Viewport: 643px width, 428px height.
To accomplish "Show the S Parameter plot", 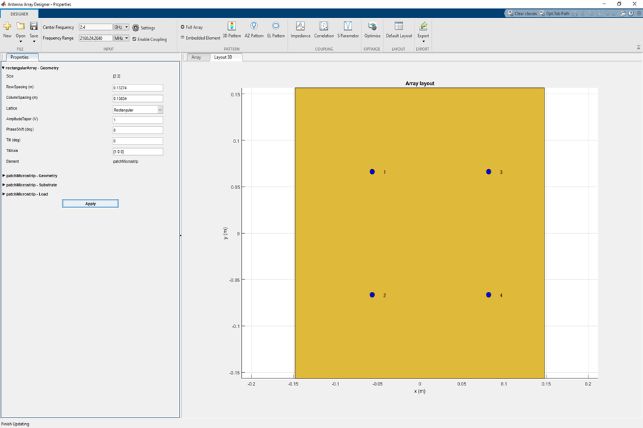I will [347, 29].
